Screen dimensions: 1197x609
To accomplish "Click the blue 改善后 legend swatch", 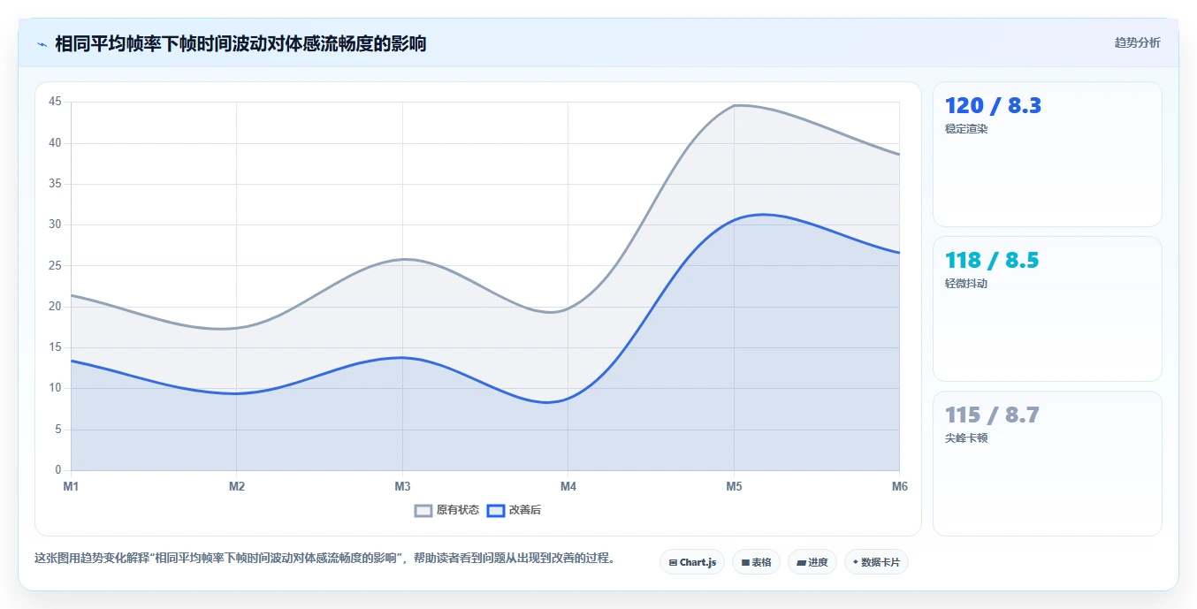I will 496,510.
